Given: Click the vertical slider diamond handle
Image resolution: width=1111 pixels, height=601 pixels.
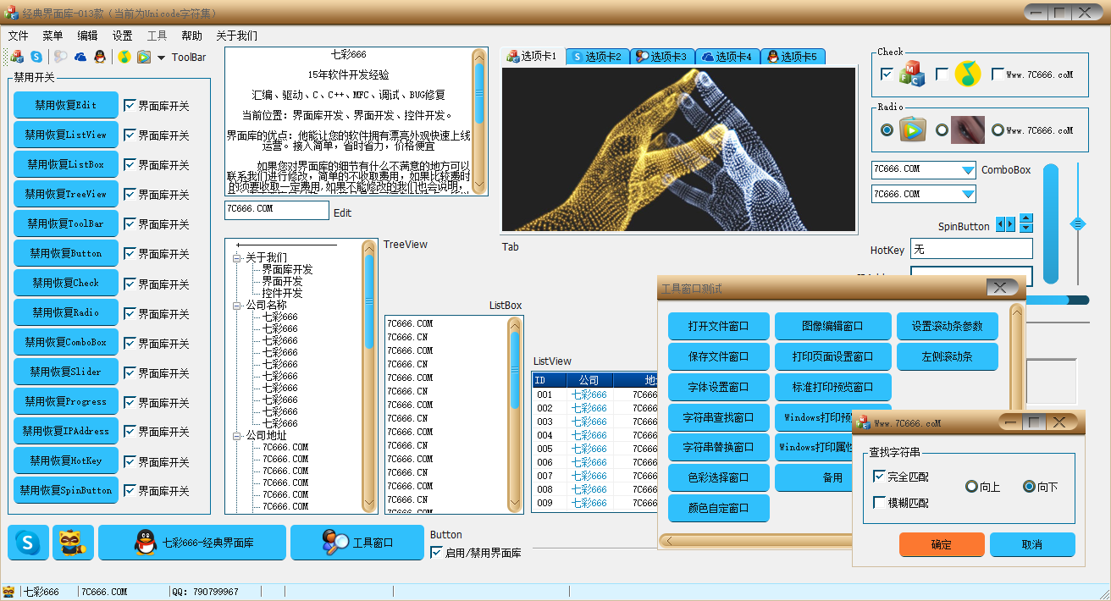Looking at the screenshot, I should (1078, 223).
